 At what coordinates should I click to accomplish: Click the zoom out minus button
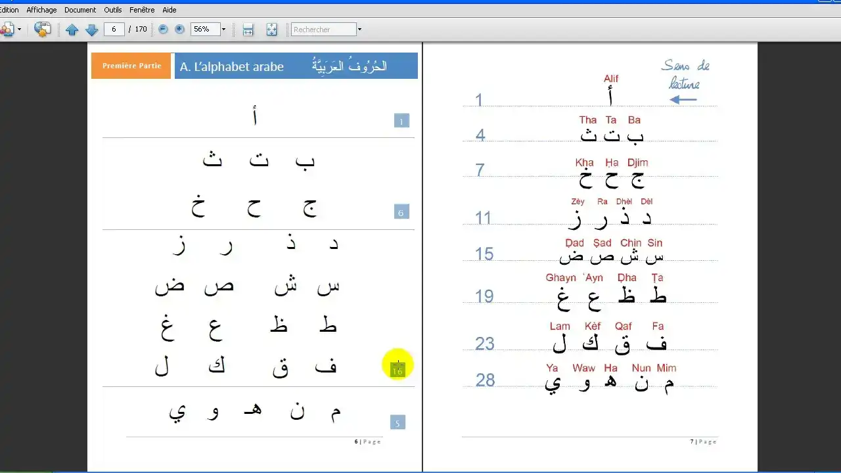[164, 30]
